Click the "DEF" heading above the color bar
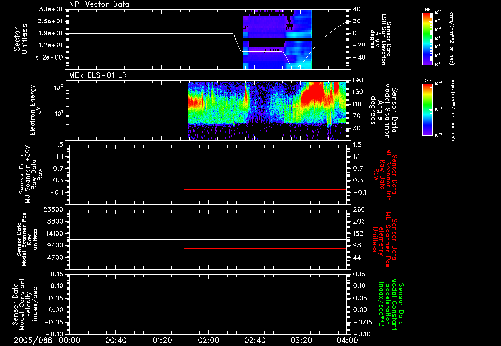This screenshot has height=346, width=501. (x=428, y=81)
